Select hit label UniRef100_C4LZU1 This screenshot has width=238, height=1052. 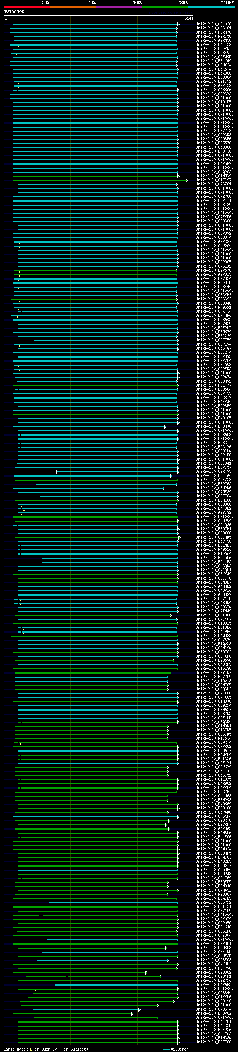tap(213, 1021)
